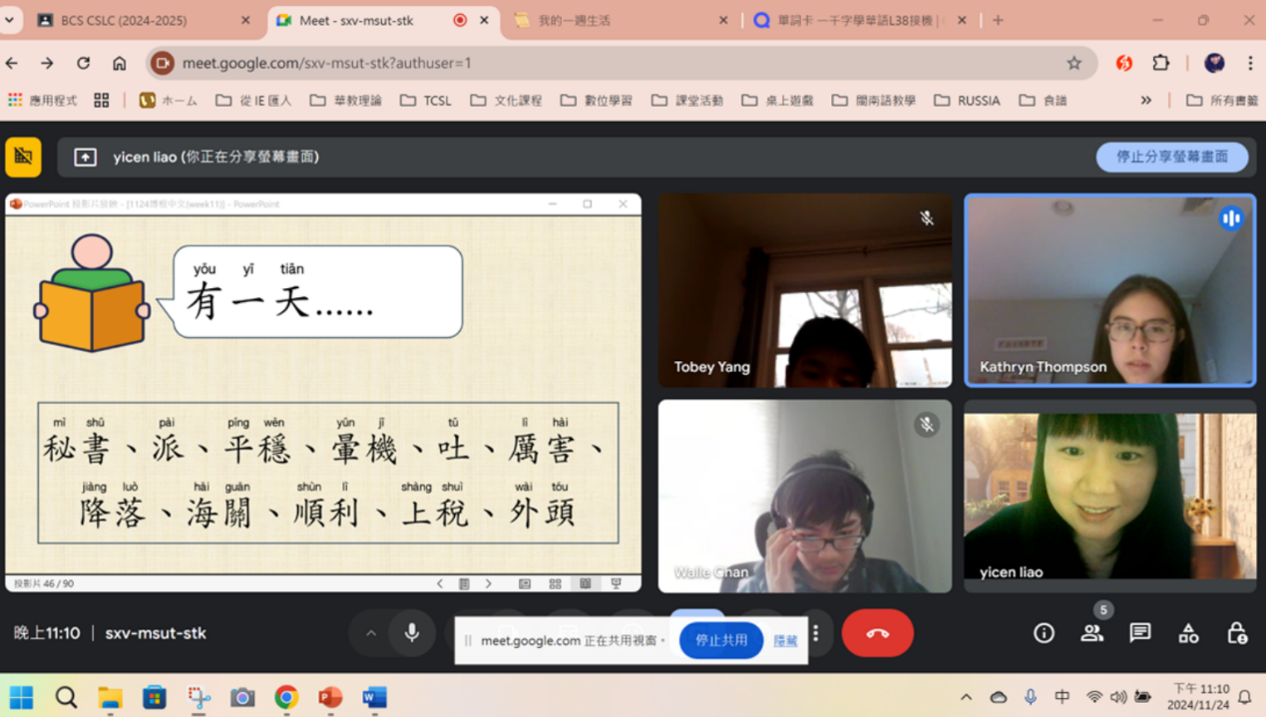Image resolution: width=1266 pixels, height=717 pixels.
Task: Unmute Tobey Yang's muted mic badge
Action: [927, 215]
